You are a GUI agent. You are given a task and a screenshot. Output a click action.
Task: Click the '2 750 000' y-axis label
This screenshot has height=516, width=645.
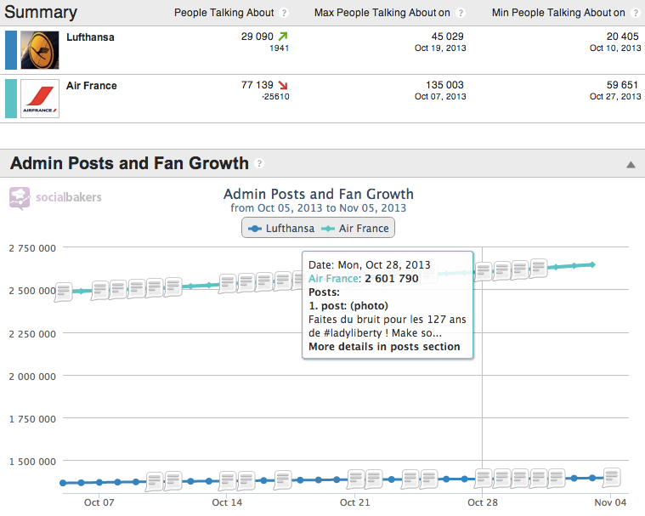coord(32,248)
